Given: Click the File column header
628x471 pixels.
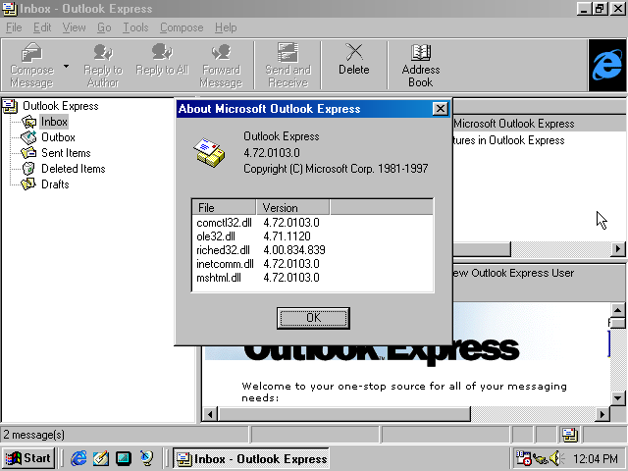Looking at the screenshot, I should pos(225,207).
